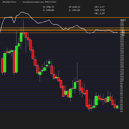Click the 1825 price axis label
Screen dimensions: 129x129
pos(122,22)
